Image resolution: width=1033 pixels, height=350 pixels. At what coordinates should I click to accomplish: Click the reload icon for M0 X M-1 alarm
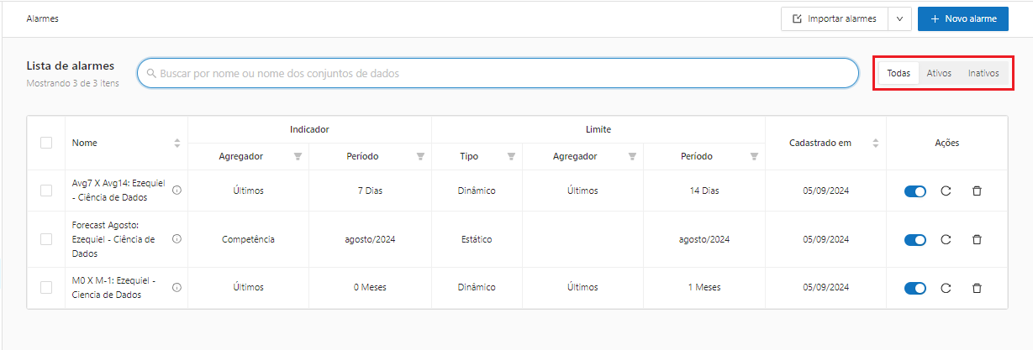coord(946,288)
